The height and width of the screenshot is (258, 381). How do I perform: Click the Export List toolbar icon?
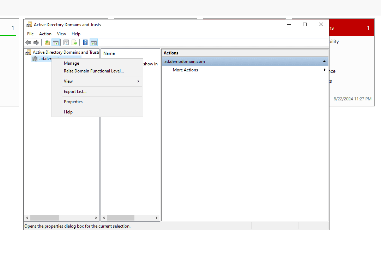[74, 43]
